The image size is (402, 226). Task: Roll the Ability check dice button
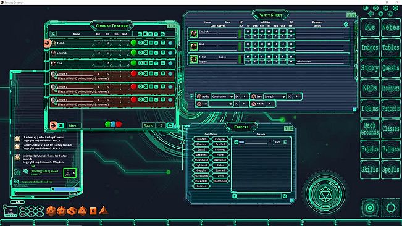tap(199, 96)
